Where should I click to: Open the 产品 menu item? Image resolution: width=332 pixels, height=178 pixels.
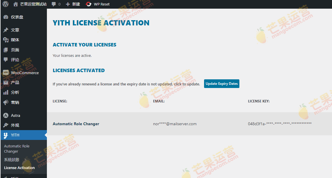(15, 82)
